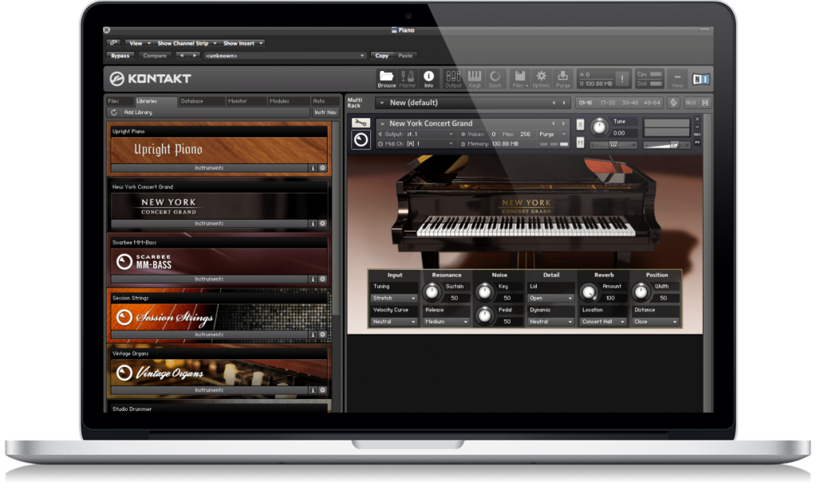Mute the New York Concert Grand instrument
The height and width of the screenshot is (493, 816).
(580, 143)
